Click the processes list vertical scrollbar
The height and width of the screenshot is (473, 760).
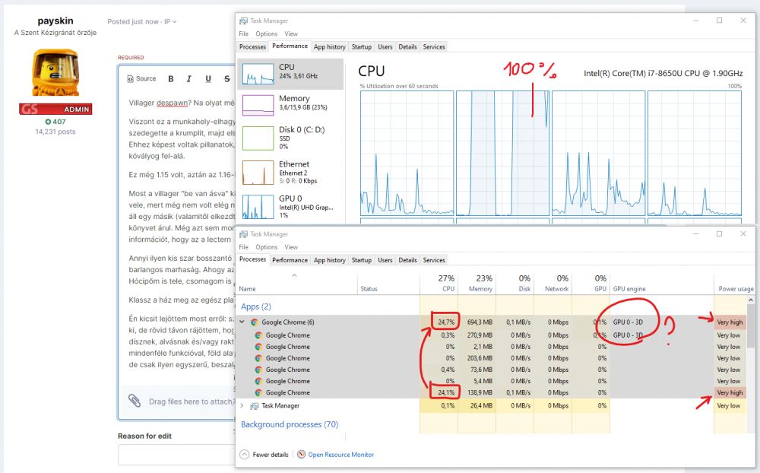(x=751, y=363)
